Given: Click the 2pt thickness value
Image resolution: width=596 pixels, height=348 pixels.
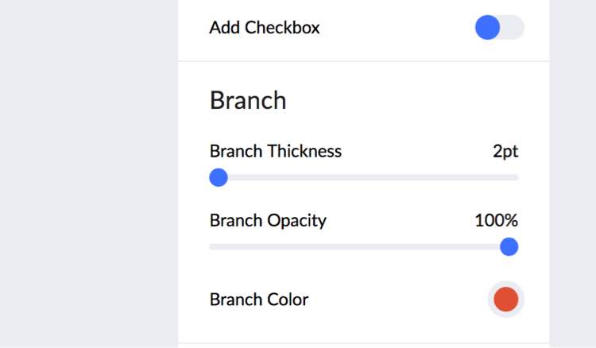Looking at the screenshot, I should (505, 151).
